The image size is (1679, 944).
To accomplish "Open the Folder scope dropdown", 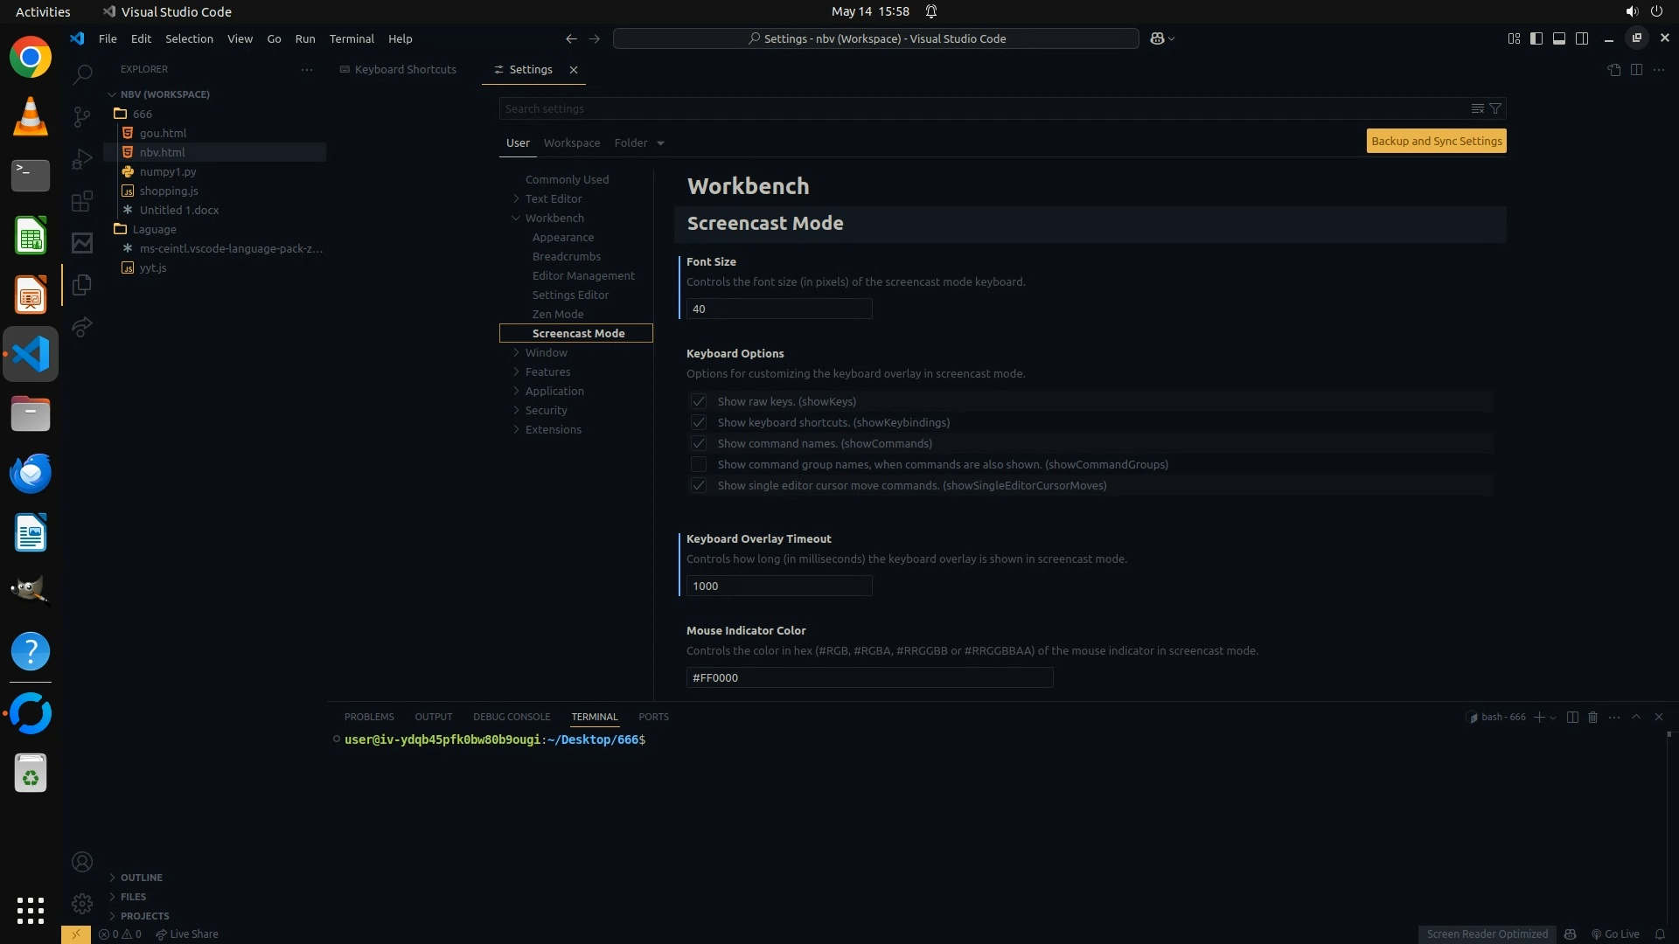I will [639, 142].
